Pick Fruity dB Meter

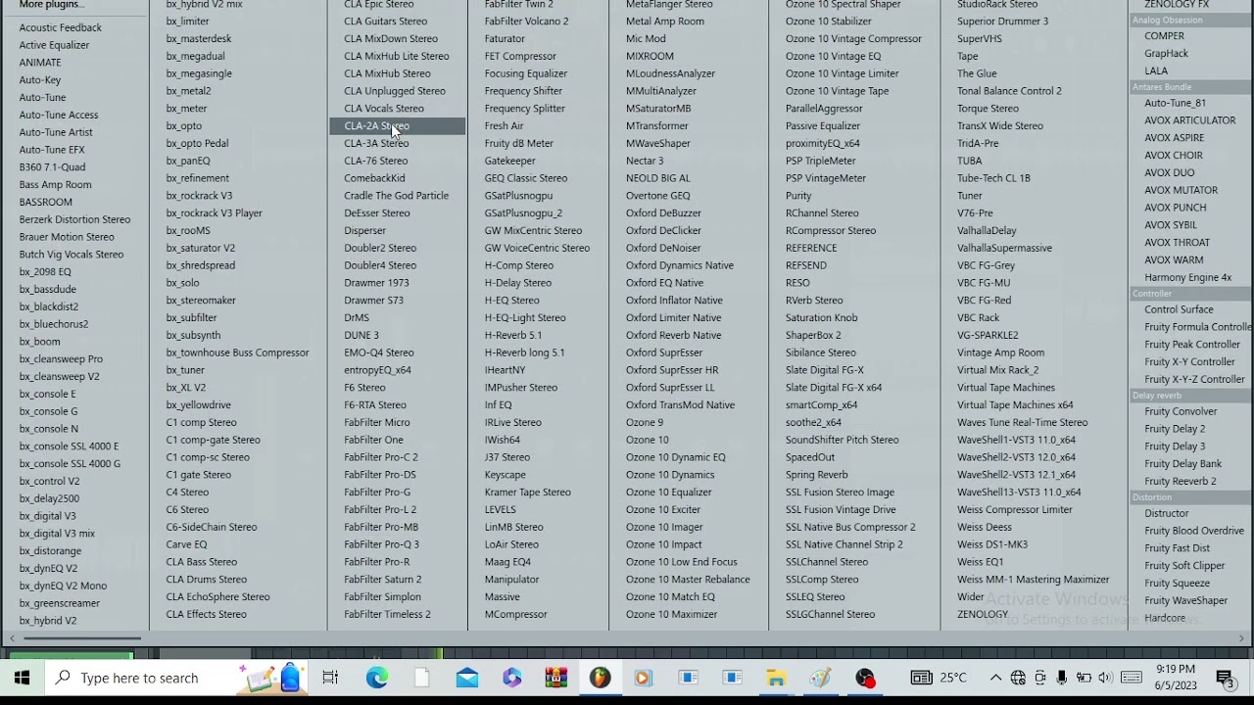518,143
